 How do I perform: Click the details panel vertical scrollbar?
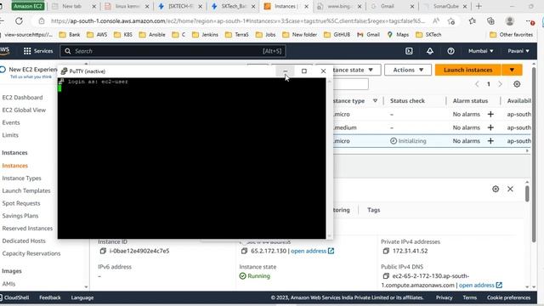[x=527, y=194]
